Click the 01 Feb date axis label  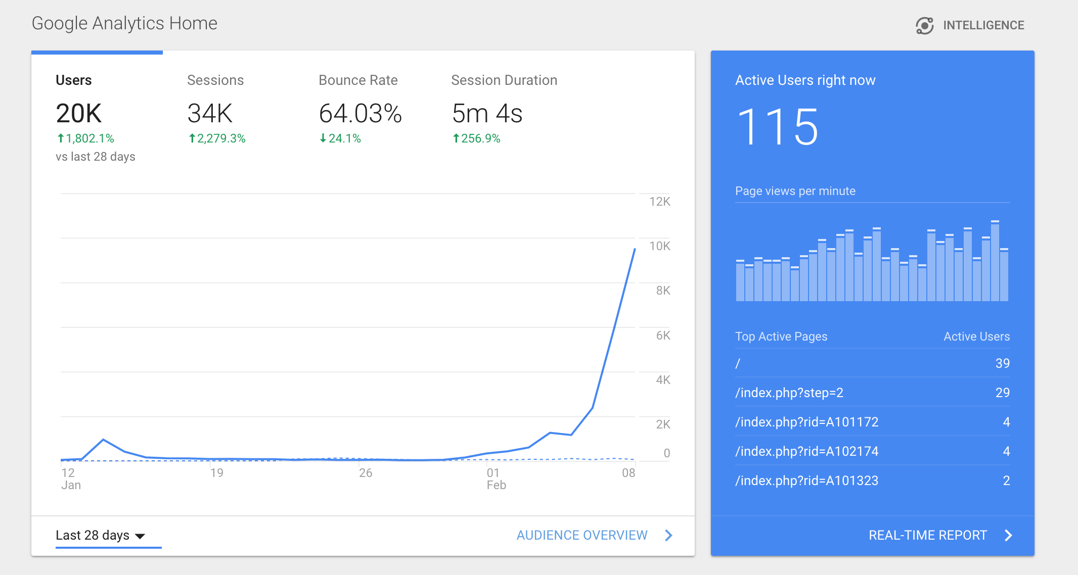click(496, 479)
